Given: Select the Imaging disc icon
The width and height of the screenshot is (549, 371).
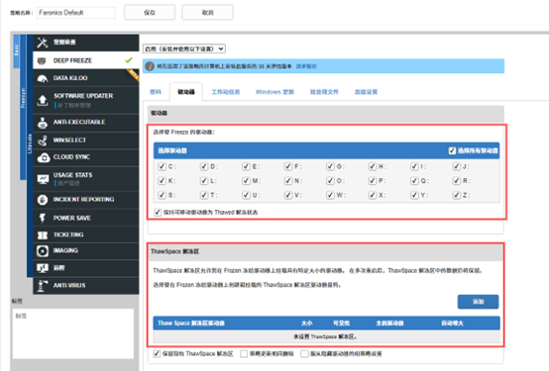Looking at the screenshot, I should point(43,251).
